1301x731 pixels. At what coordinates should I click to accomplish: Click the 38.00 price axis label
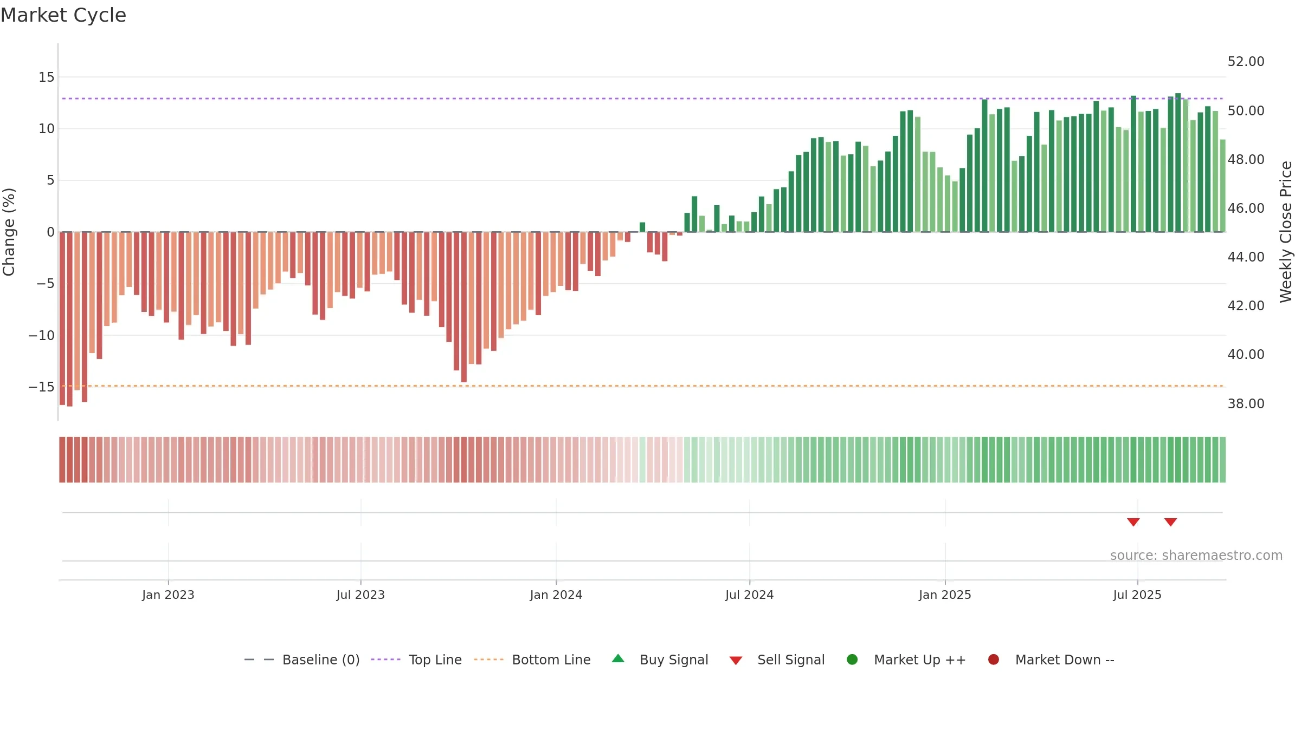coord(1246,404)
